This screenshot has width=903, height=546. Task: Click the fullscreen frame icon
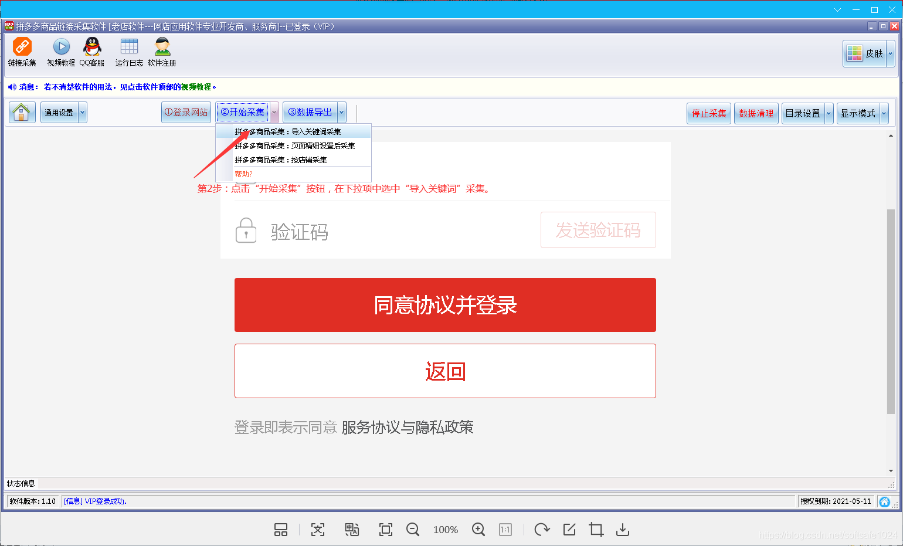386,530
